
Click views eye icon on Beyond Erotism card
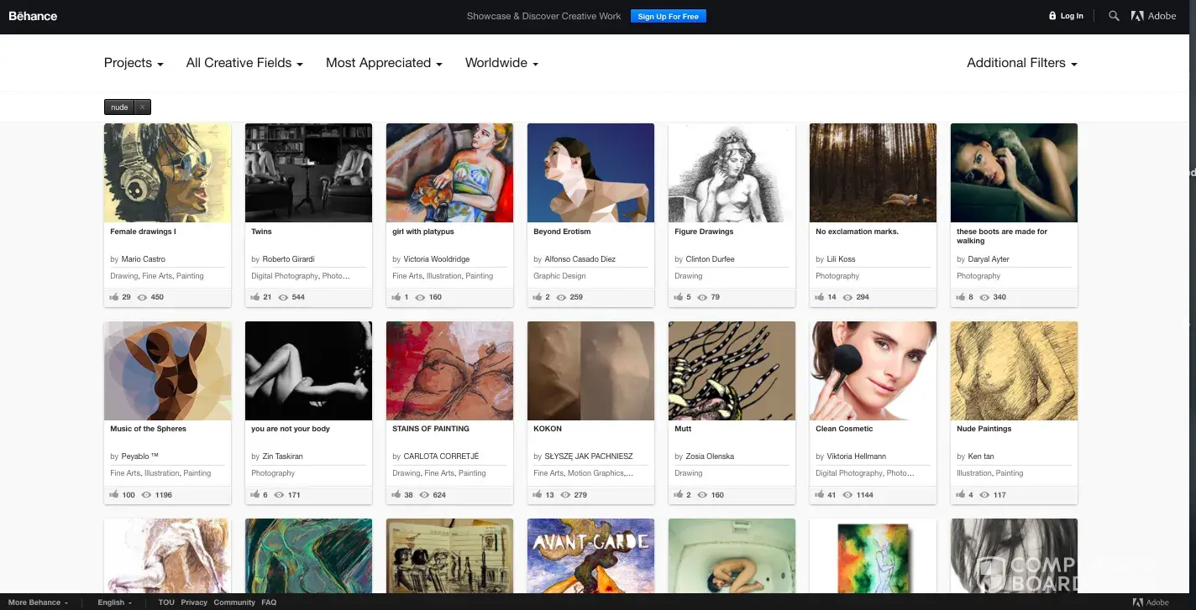561,297
